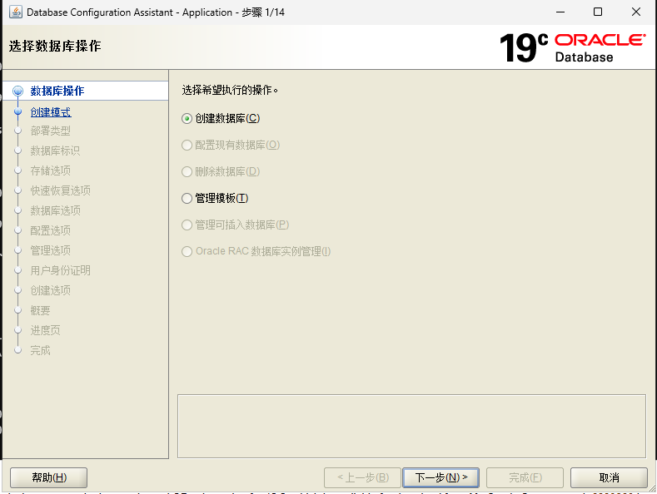Screen dimensions: 657x494
Task: Click the Oracle 19c Database logo
Action: [x=572, y=47]
